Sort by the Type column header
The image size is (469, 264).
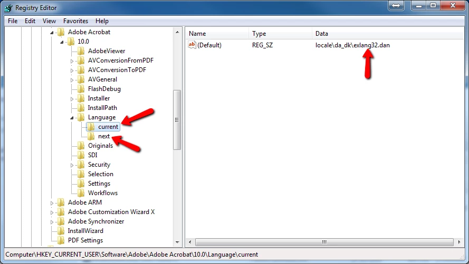tap(280, 34)
